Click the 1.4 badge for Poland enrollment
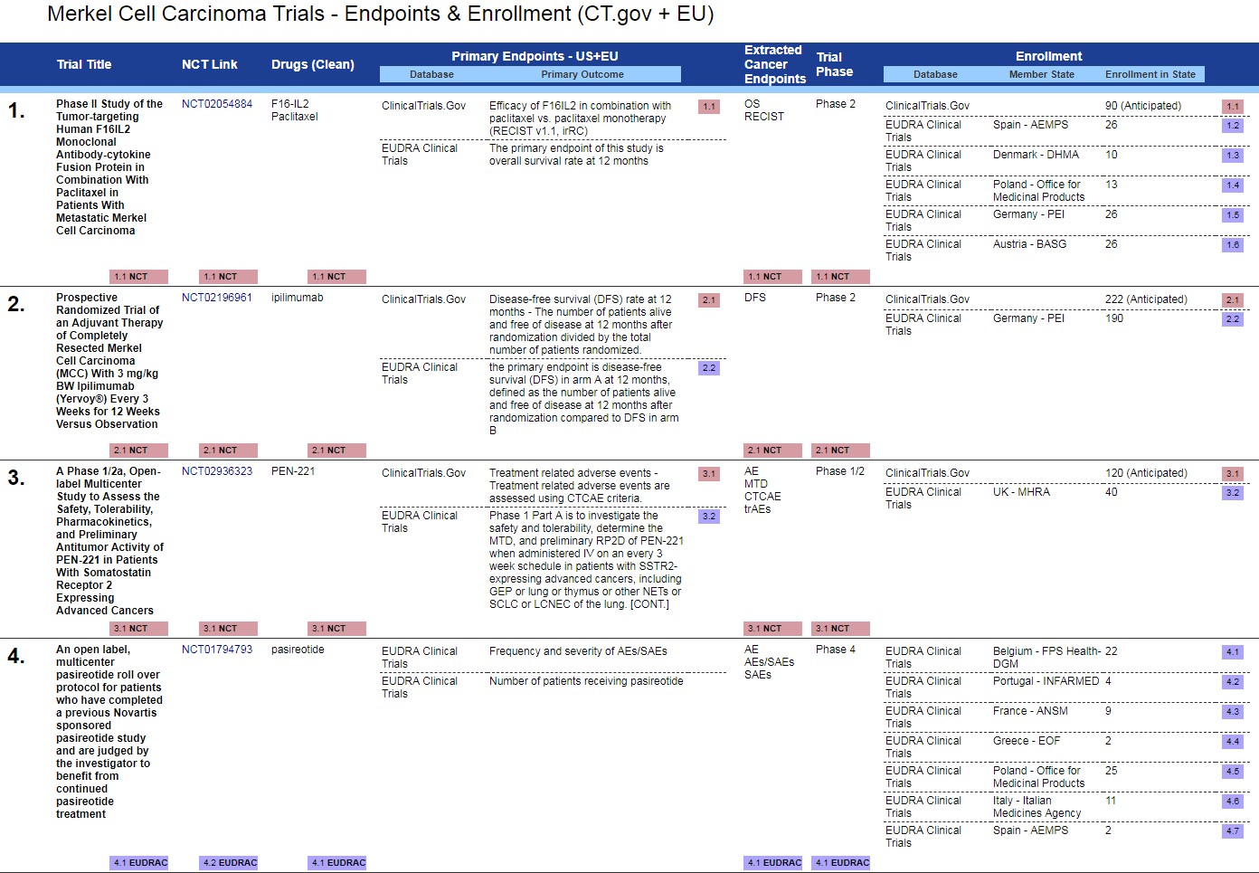 1232,185
